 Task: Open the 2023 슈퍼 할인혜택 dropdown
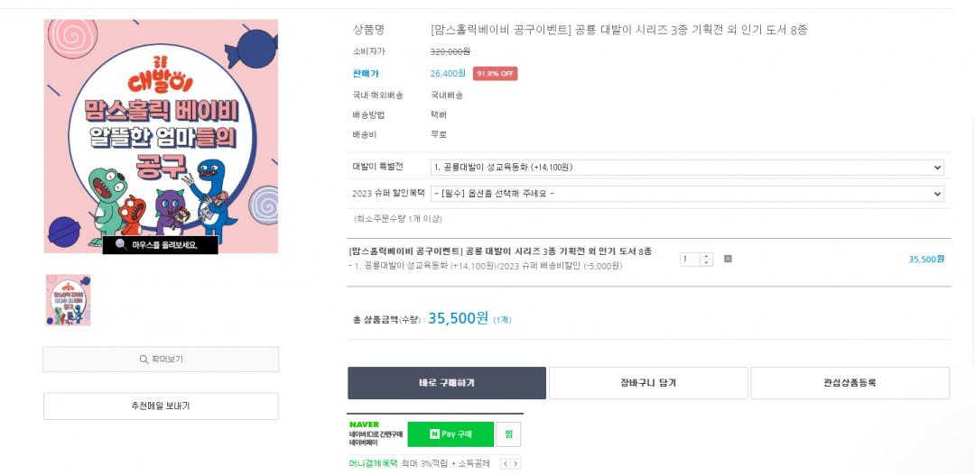coord(687,194)
